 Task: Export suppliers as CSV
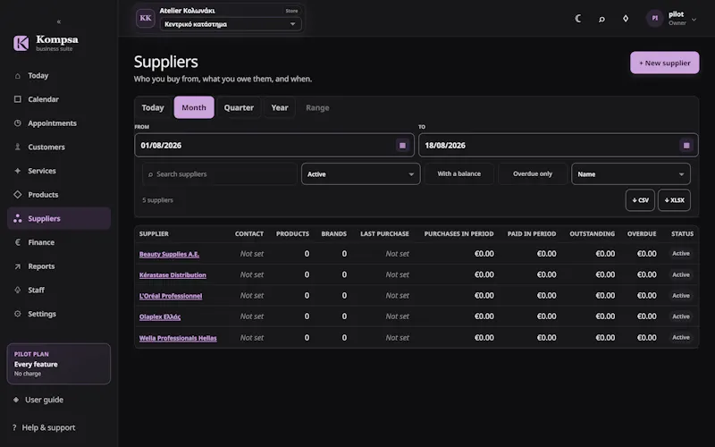click(x=640, y=200)
